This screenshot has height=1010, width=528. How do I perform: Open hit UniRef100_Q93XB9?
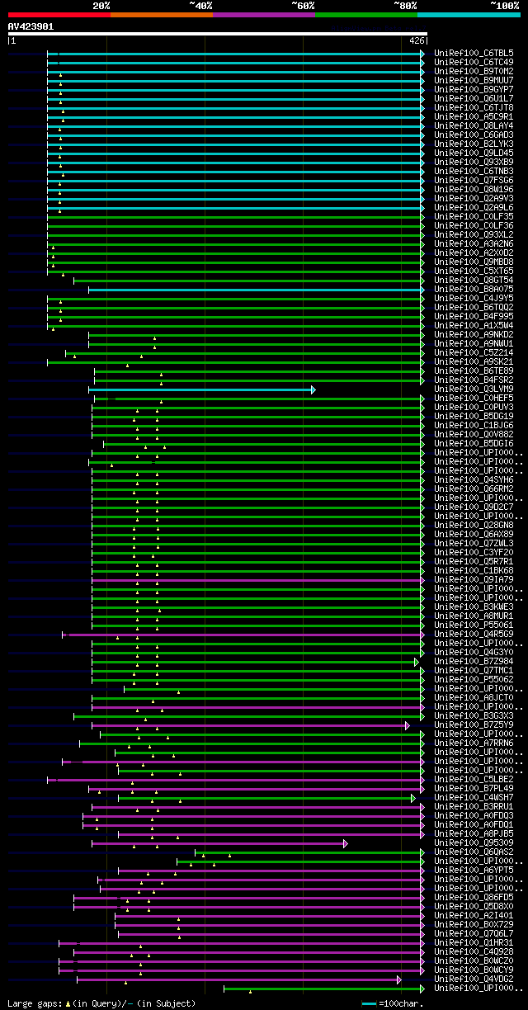point(474,163)
